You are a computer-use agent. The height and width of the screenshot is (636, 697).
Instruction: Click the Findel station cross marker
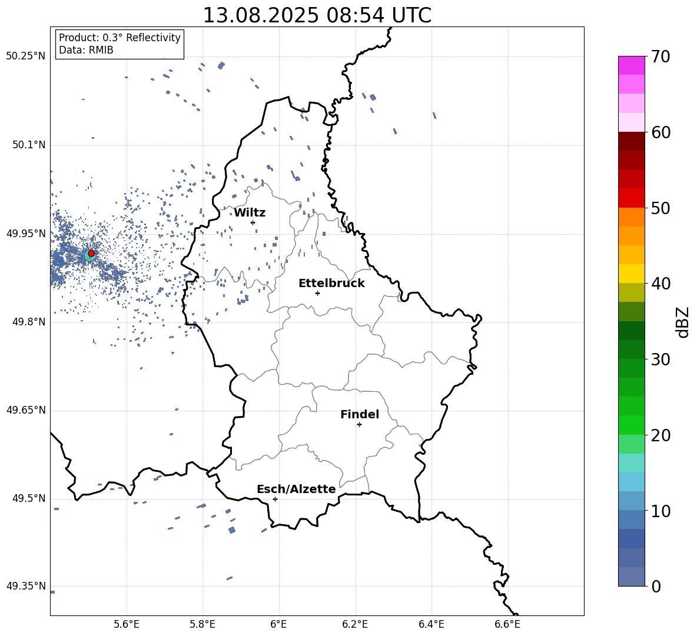pyautogui.click(x=359, y=425)
